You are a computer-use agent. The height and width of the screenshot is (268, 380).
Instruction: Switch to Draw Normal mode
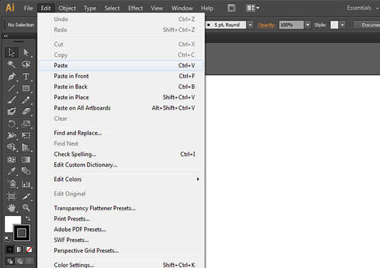[x=10, y=261]
